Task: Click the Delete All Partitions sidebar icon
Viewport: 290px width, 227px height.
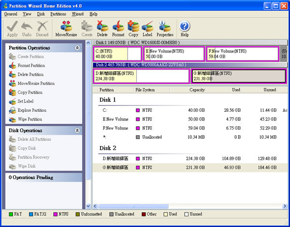Action: pos(13,139)
